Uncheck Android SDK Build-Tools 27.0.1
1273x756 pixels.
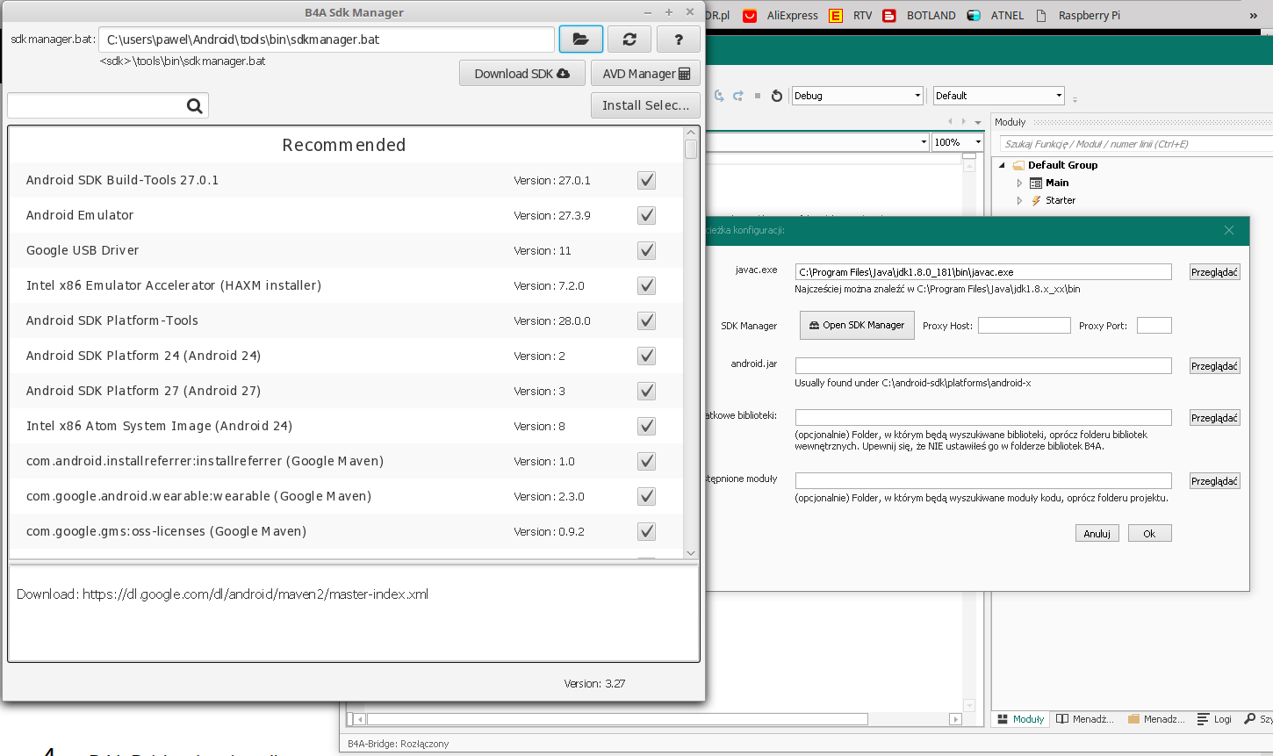[x=646, y=180]
